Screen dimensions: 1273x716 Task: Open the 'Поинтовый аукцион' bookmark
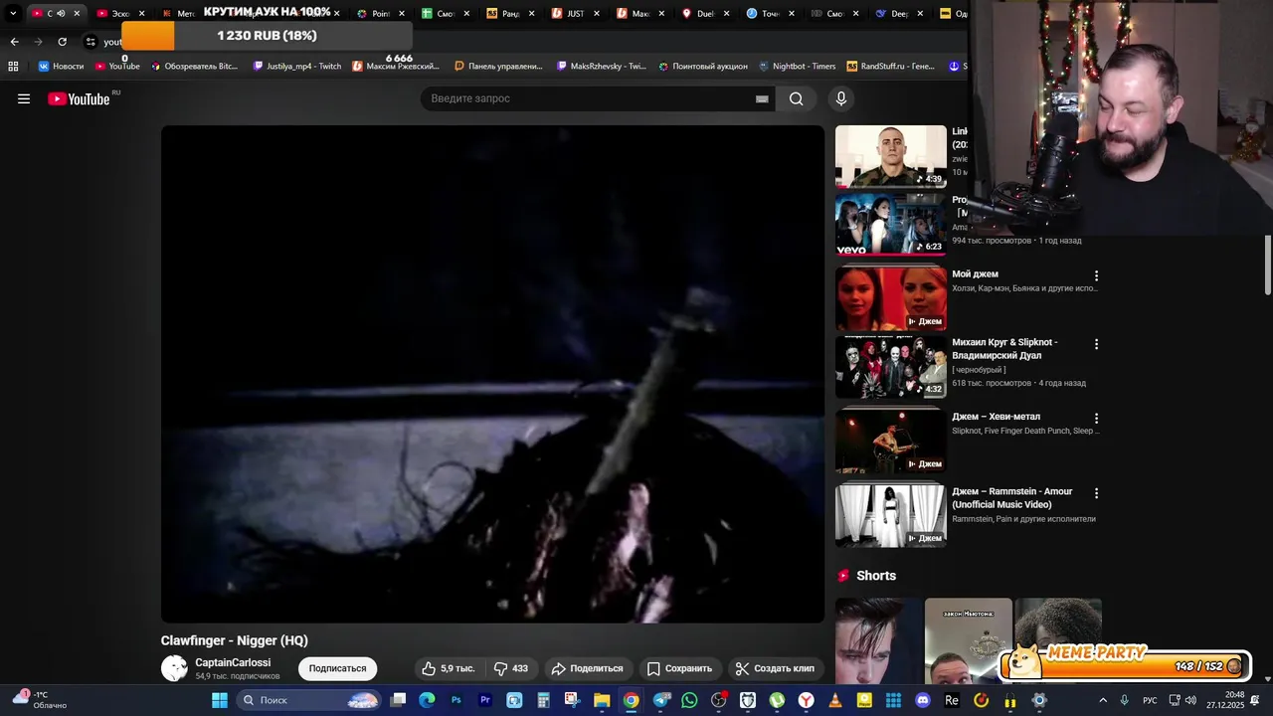coord(703,66)
